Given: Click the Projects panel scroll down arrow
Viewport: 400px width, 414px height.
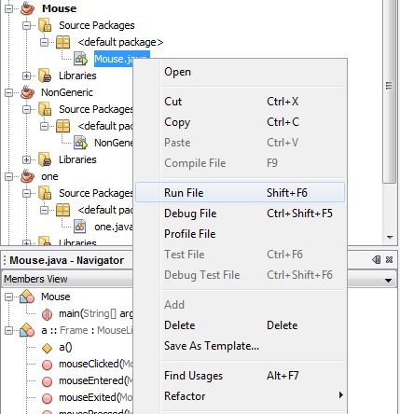Looking at the screenshot, I should (x=390, y=238).
